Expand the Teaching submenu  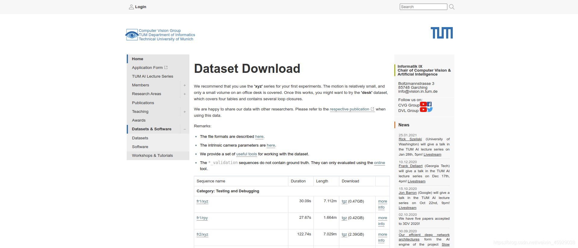coord(185,112)
